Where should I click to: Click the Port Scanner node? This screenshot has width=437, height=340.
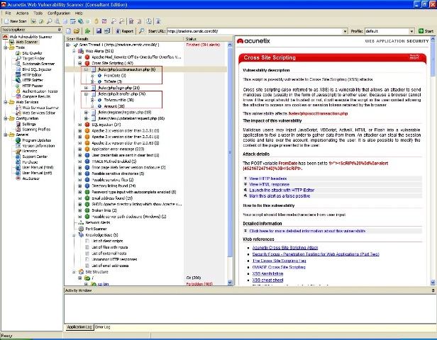click(x=96, y=229)
